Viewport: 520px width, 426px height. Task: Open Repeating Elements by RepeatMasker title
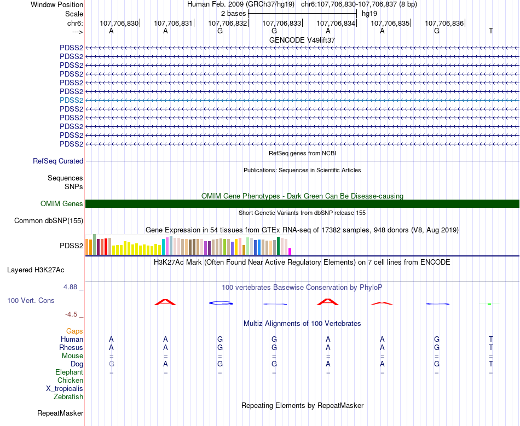(302, 405)
